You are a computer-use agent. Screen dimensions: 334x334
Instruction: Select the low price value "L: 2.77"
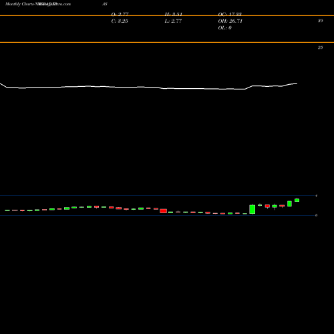pos(173,21)
